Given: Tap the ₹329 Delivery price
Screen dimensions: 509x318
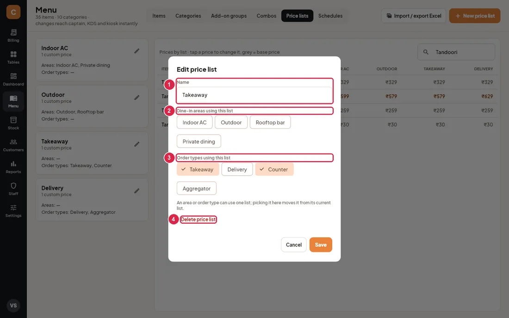Looking at the screenshot, I should click(487, 82).
